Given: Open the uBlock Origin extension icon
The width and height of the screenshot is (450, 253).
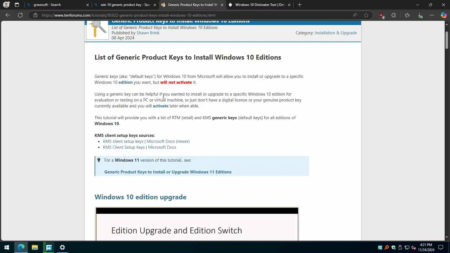Looking at the screenshot, I should (x=381, y=15).
